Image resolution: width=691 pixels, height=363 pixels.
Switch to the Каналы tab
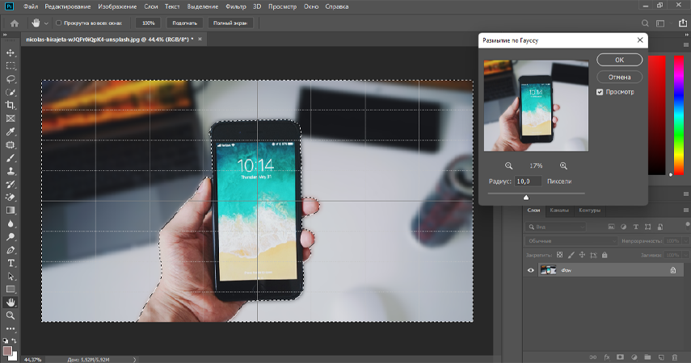pyautogui.click(x=559, y=211)
